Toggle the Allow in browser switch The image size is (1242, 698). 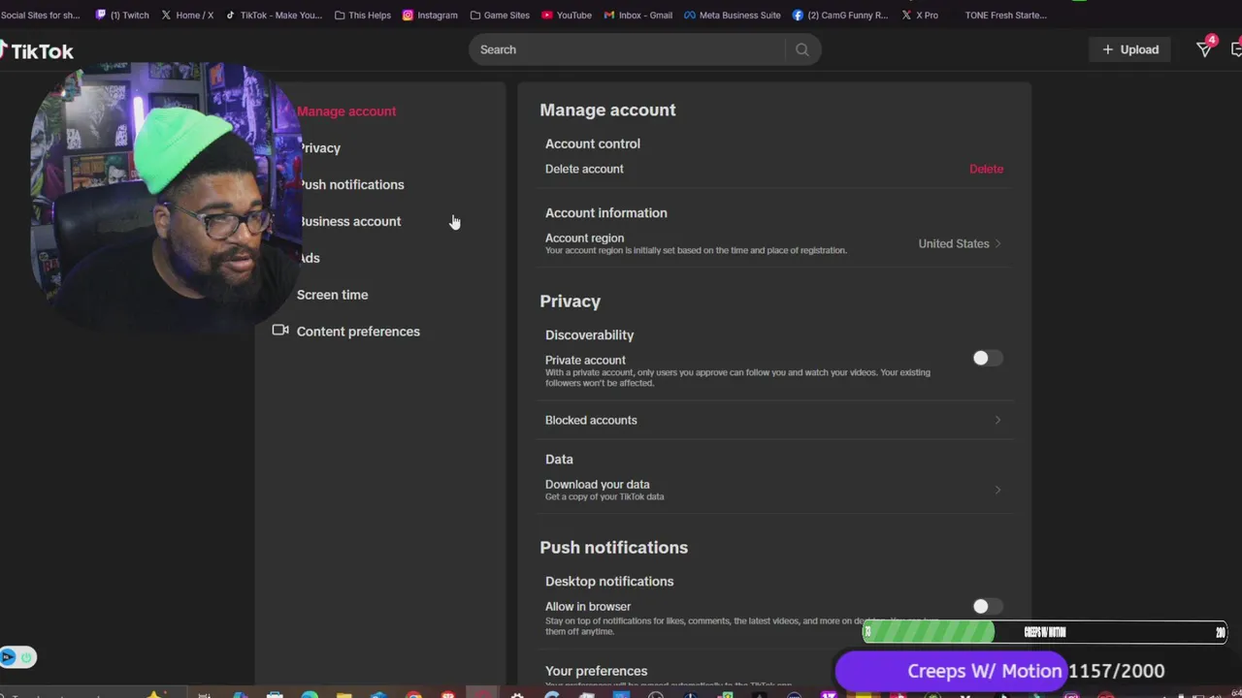(988, 607)
